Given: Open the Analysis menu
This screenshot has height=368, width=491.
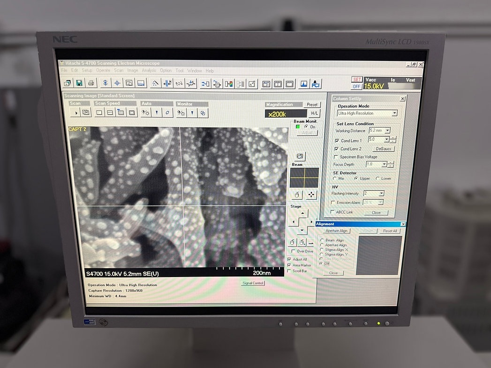Looking at the screenshot, I should click(x=149, y=70).
